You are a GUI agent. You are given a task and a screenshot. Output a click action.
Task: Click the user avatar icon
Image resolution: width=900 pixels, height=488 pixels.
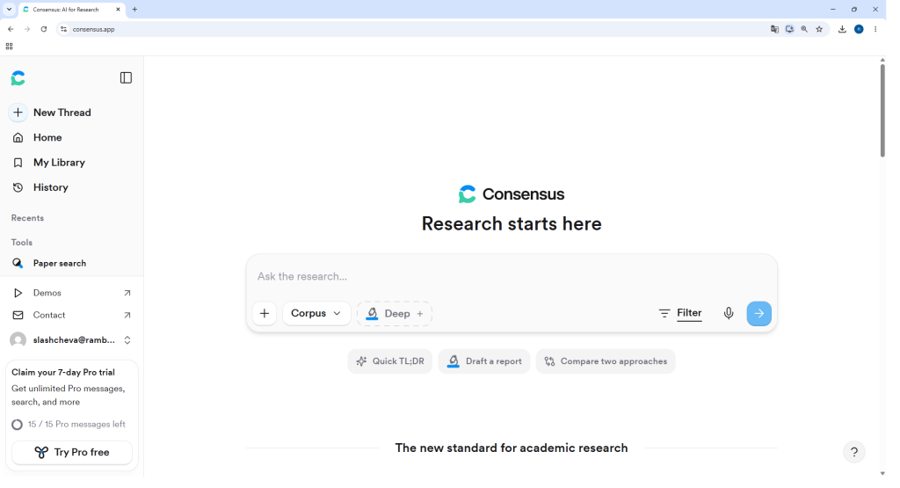18,340
